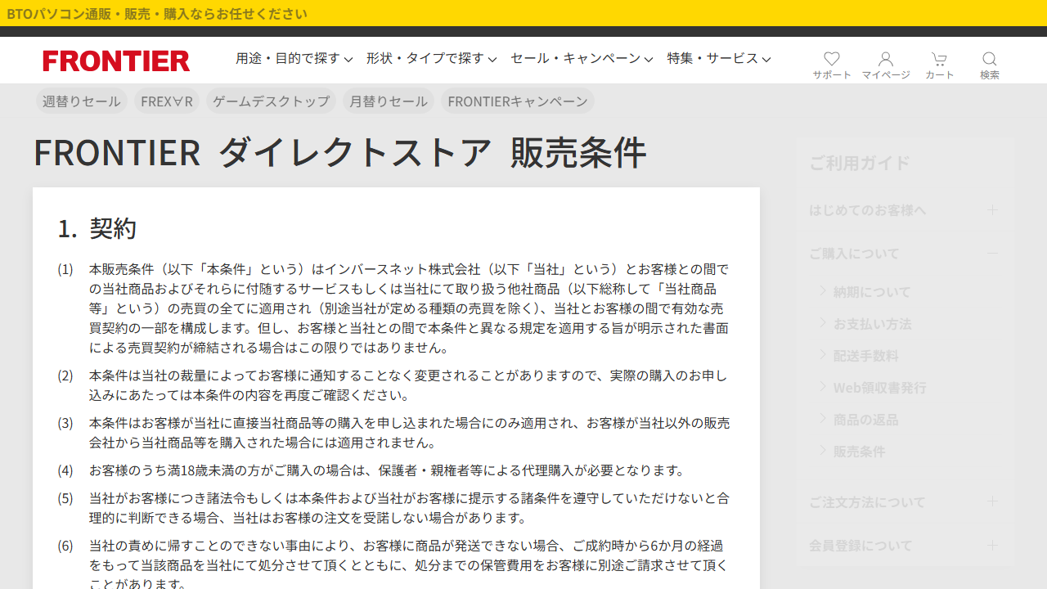Image resolution: width=1047 pixels, height=589 pixels.
Task: Click the FRONTIER logo
Action: point(116,61)
